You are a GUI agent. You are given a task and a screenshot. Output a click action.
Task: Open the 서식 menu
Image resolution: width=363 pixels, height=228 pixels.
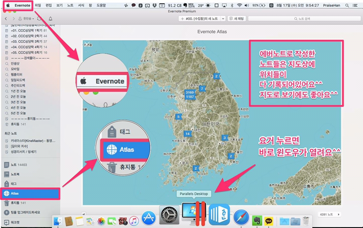81,5
